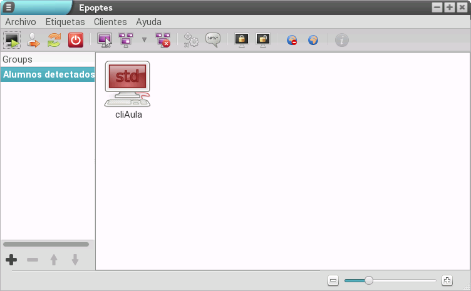Open the Clientes menu
Image resolution: width=471 pixels, height=291 pixels.
pyautogui.click(x=110, y=21)
